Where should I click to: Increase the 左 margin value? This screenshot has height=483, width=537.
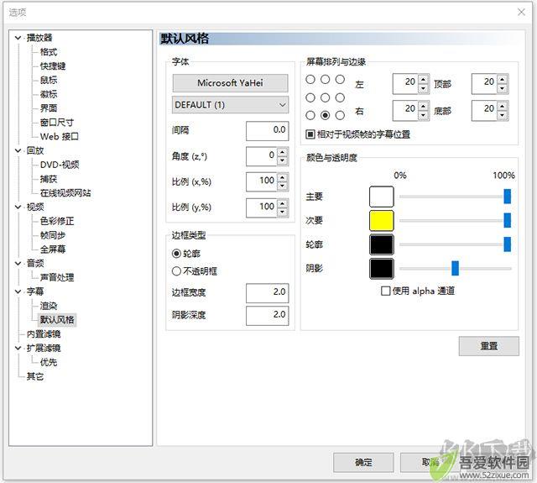coord(424,79)
